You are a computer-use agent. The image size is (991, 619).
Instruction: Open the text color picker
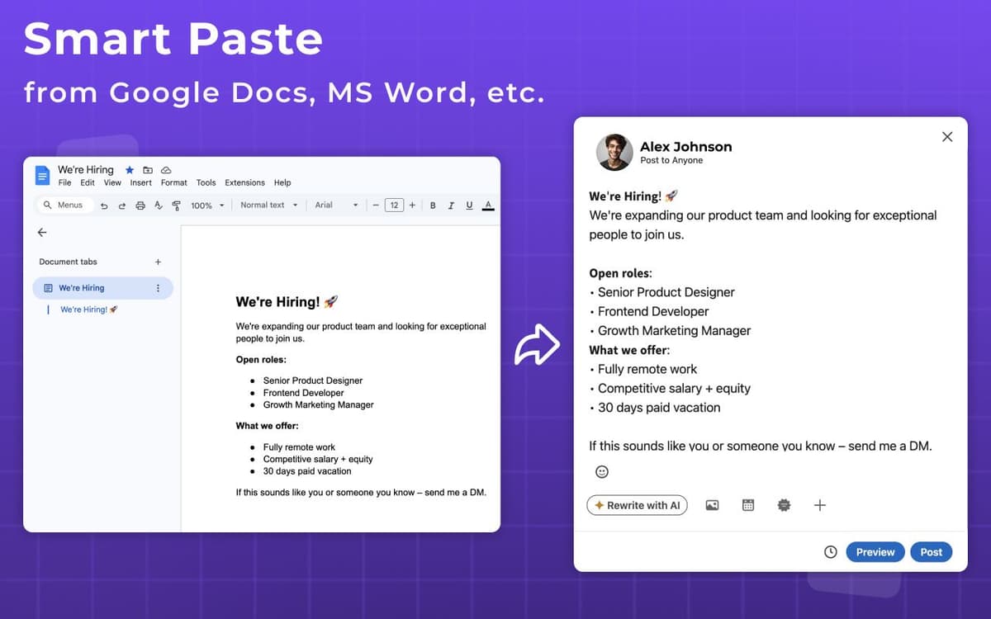pyautogui.click(x=488, y=206)
